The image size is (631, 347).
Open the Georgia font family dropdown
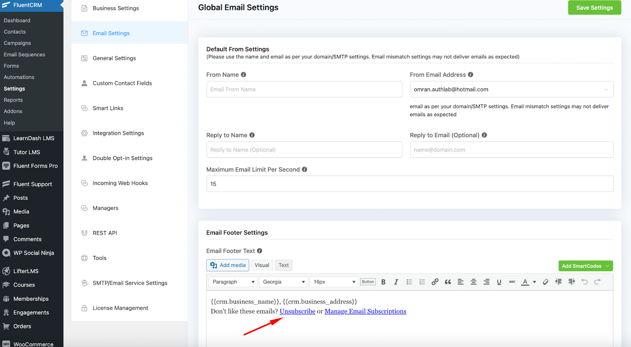click(284, 282)
